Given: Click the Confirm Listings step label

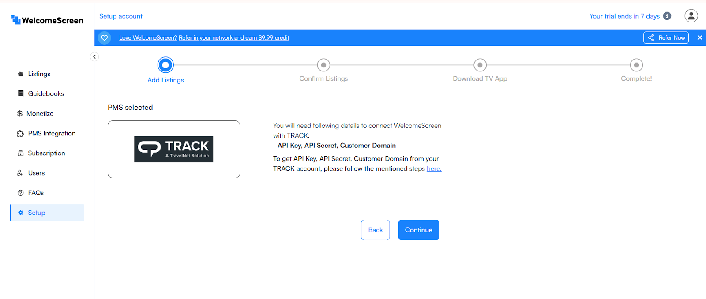Looking at the screenshot, I should point(323,78).
